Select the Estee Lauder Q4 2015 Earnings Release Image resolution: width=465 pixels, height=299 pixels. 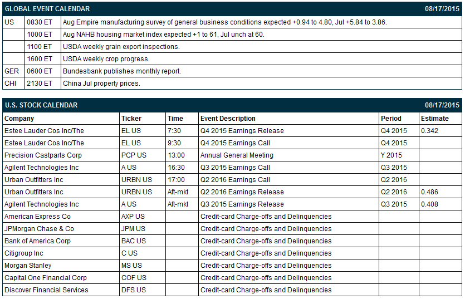pyautogui.click(x=242, y=130)
